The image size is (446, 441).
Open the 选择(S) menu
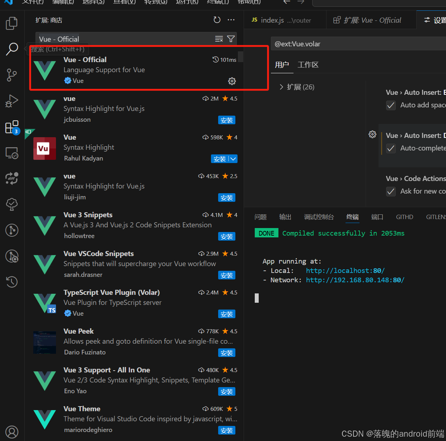coord(93,2)
